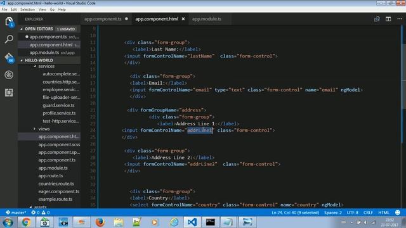
Task: Open the Source Control view icon
Action: (9, 58)
